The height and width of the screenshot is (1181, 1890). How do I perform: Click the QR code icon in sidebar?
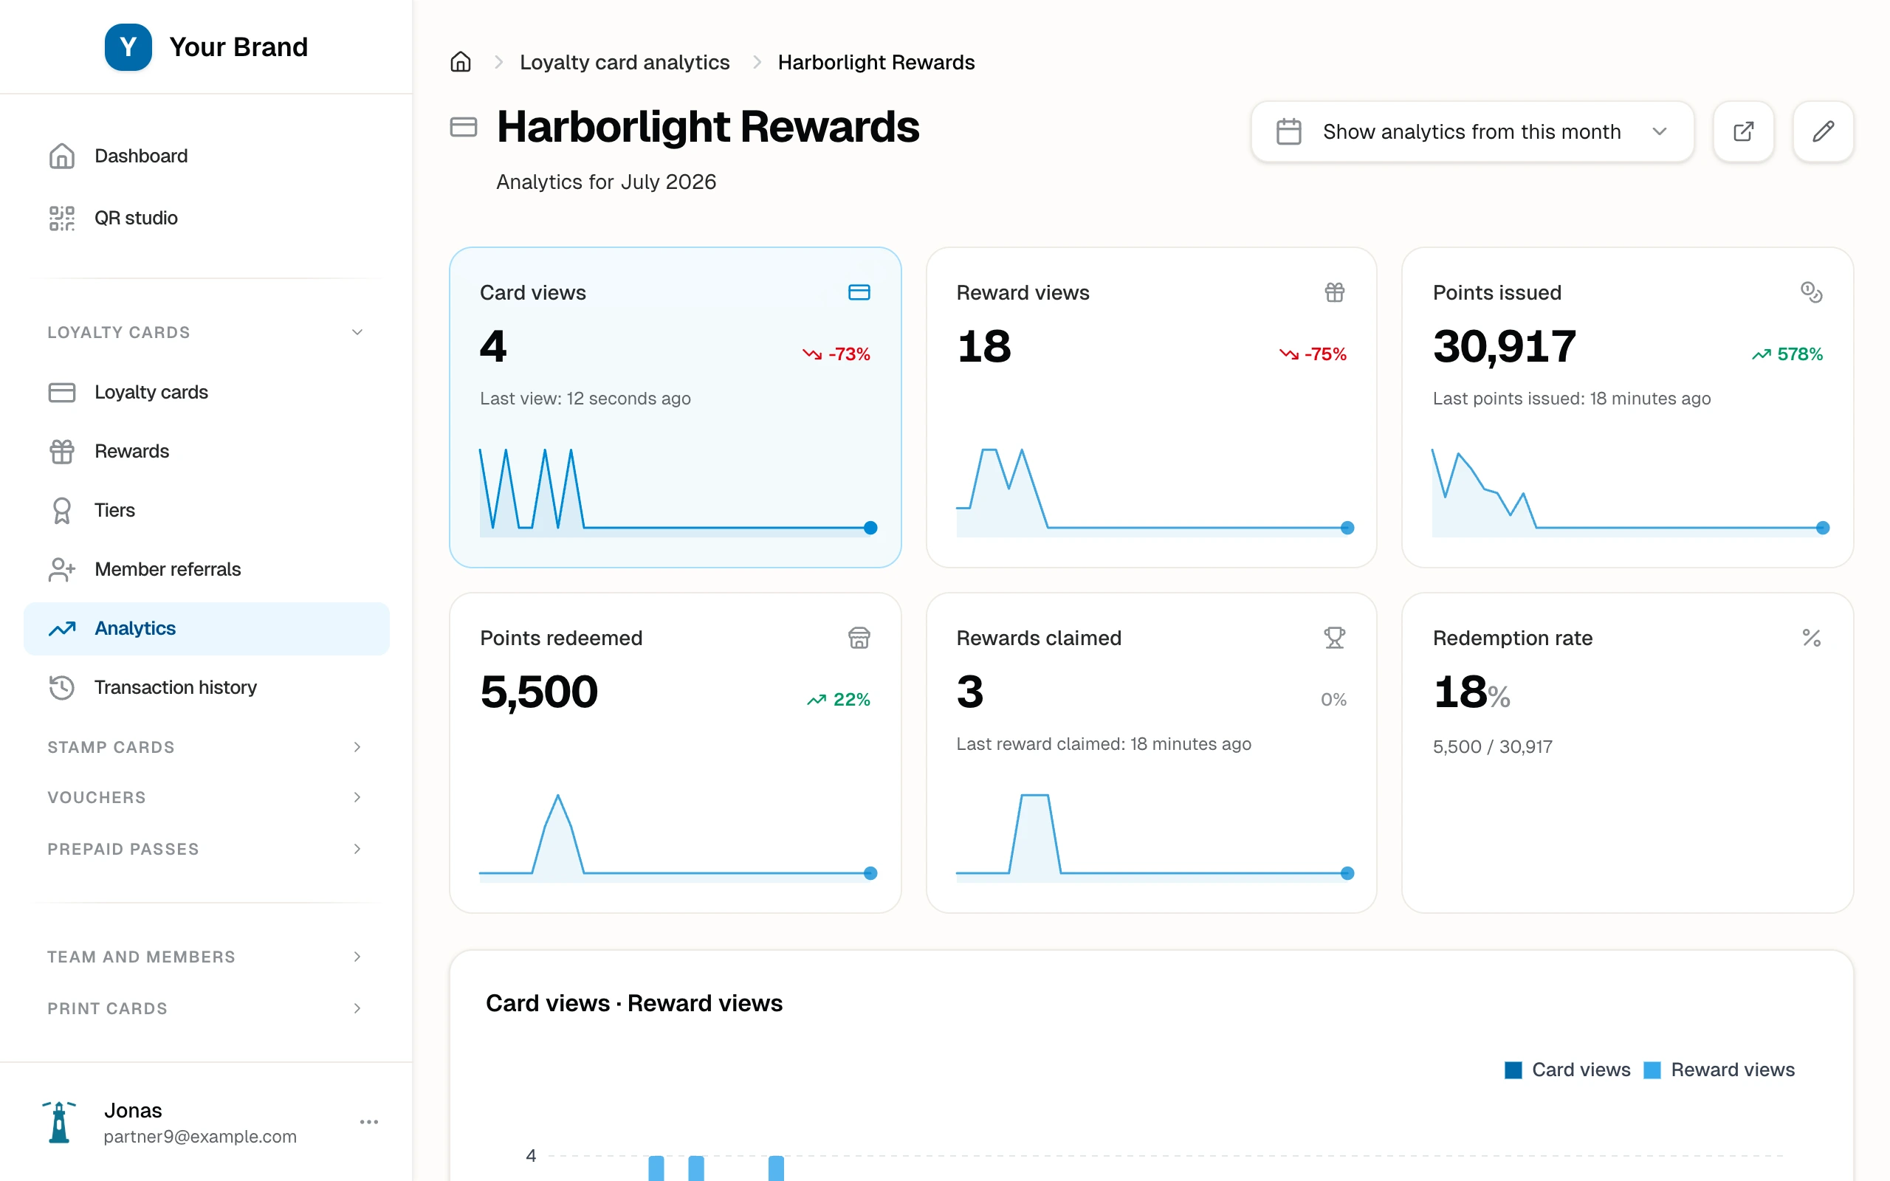[x=62, y=218]
